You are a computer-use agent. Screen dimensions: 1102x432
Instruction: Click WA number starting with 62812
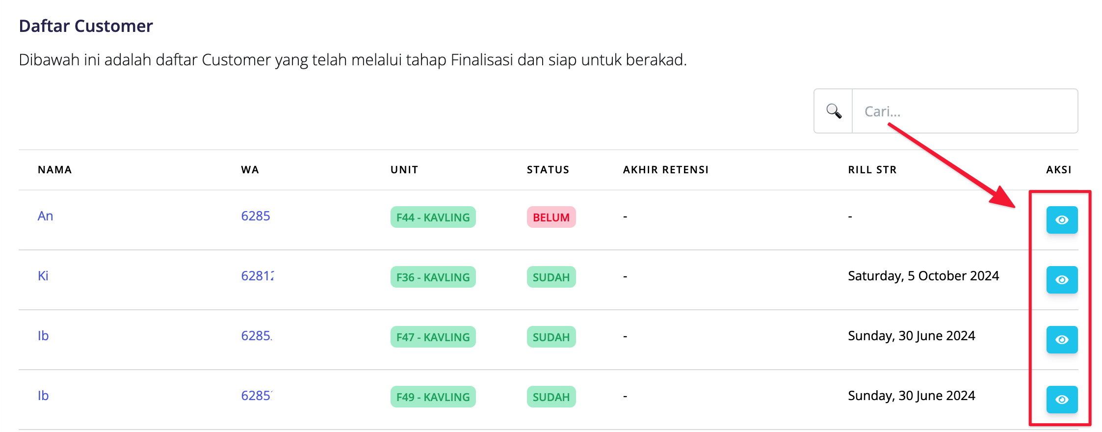pyautogui.click(x=258, y=276)
